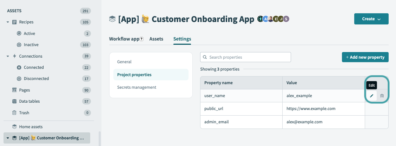Open the Create dropdown menu
The image size is (396, 146).
pyautogui.click(x=371, y=19)
